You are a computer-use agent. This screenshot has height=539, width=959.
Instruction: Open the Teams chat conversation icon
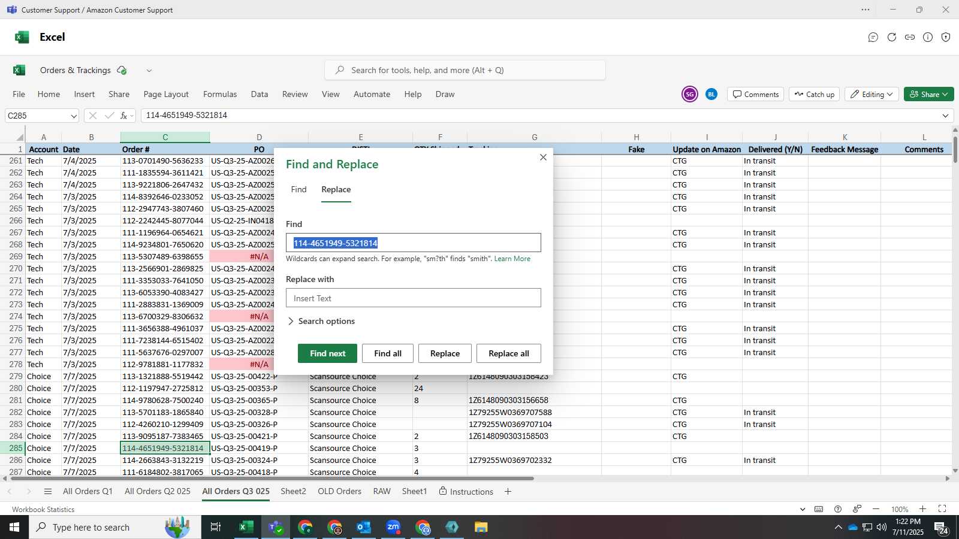(873, 37)
